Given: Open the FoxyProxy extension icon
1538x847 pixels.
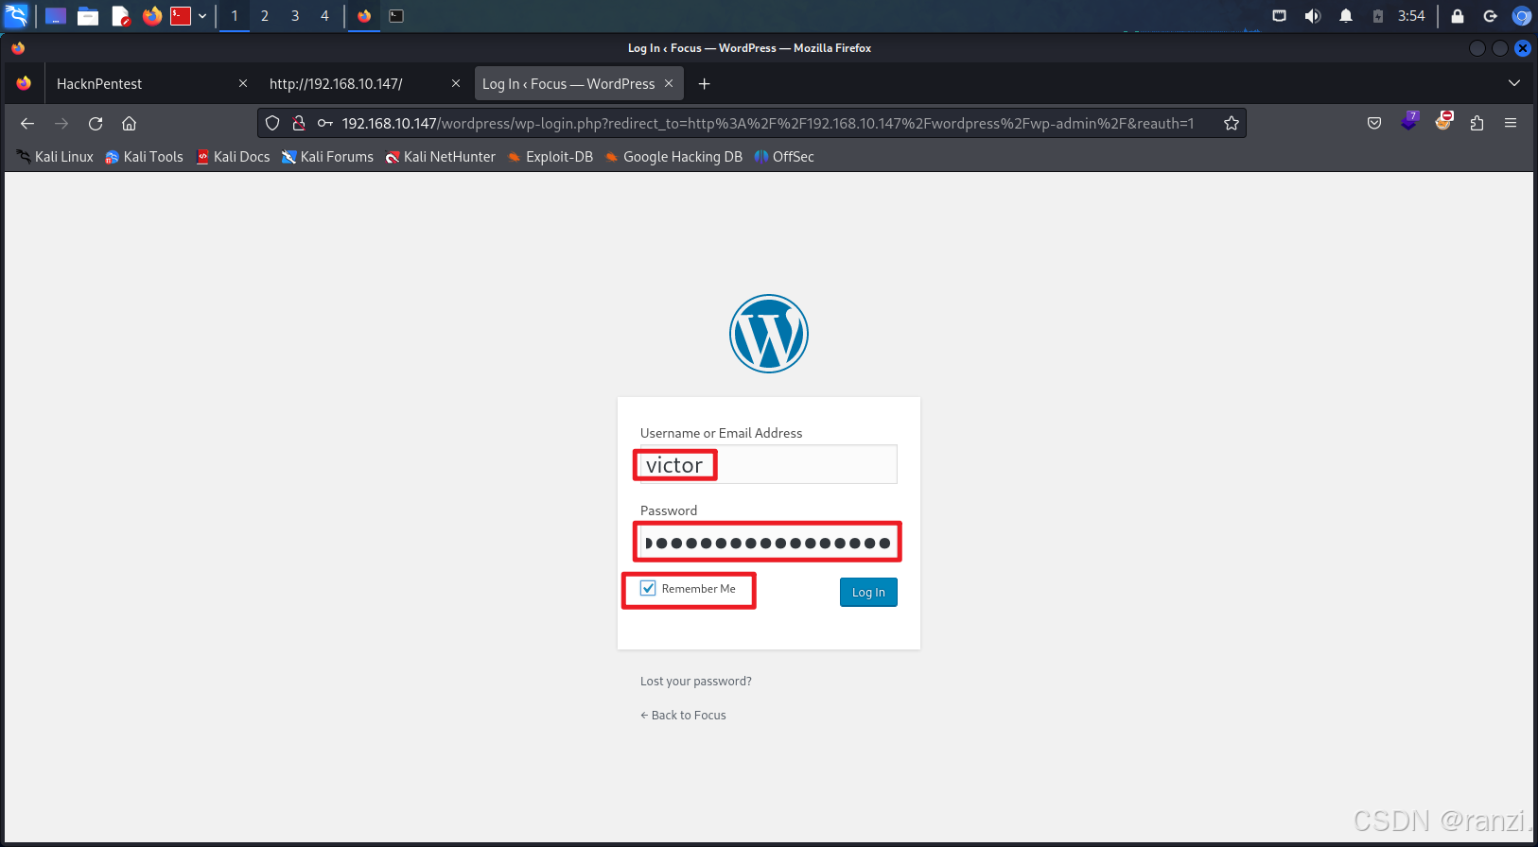Looking at the screenshot, I should click(x=1443, y=121).
